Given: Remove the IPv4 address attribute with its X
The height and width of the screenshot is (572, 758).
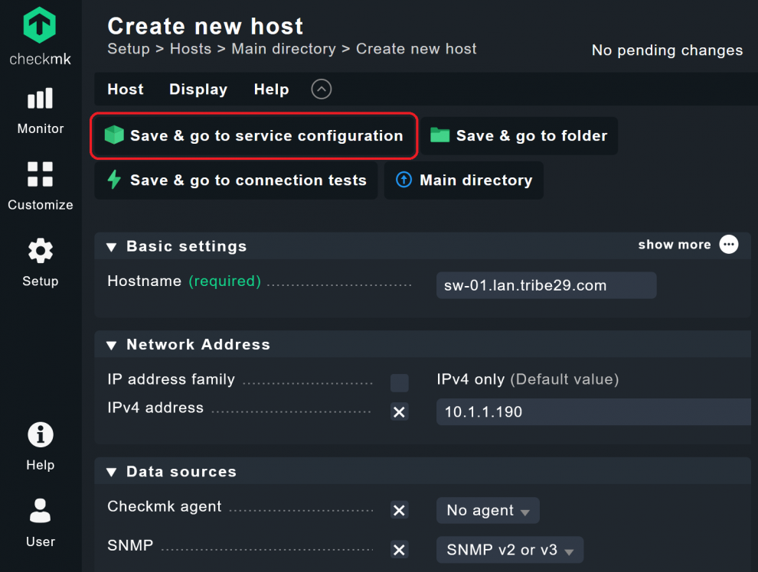Looking at the screenshot, I should tap(399, 411).
